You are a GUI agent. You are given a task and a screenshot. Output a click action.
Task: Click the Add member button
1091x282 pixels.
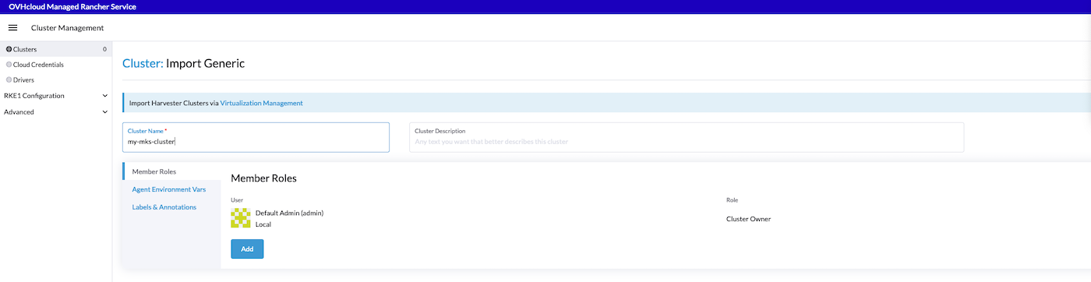[x=247, y=249]
